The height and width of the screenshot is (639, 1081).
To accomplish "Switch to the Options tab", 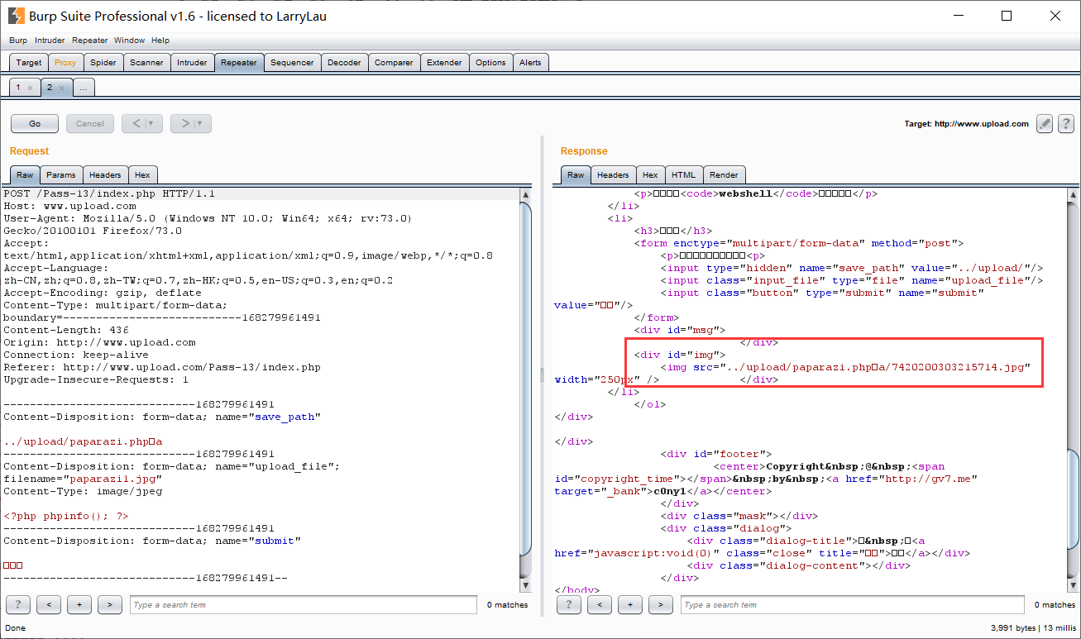I will (x=490, y=63).
